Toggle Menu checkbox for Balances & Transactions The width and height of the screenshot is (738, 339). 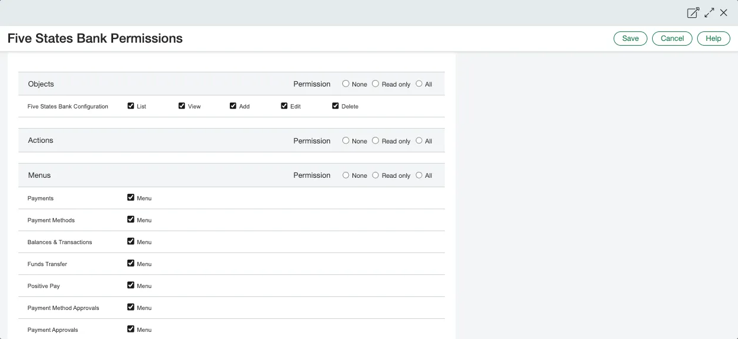click(x=131, y=241)
